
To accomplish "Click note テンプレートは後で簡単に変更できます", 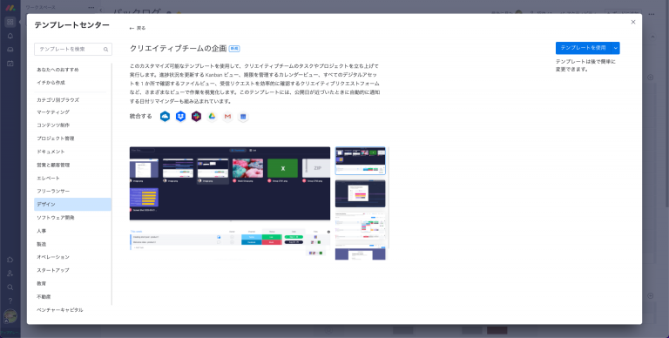I will 585,65.
